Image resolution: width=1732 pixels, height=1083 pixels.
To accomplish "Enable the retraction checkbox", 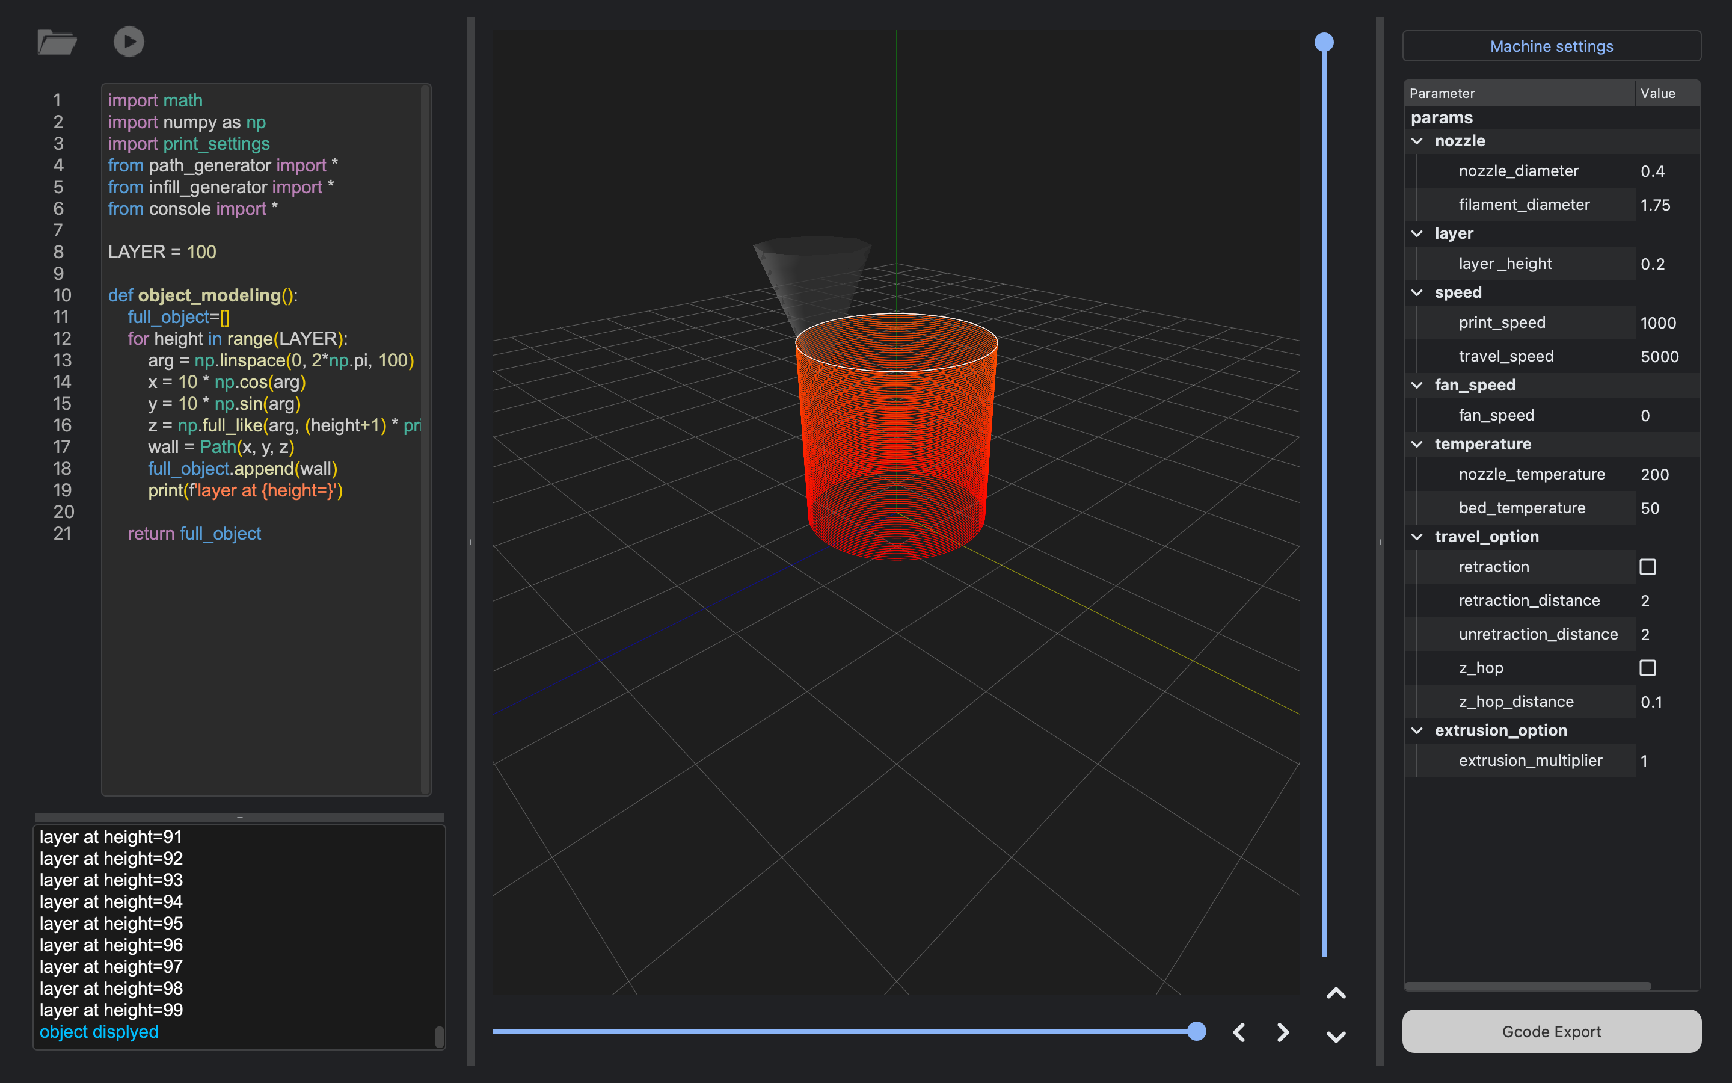I will coord(1648,567).
